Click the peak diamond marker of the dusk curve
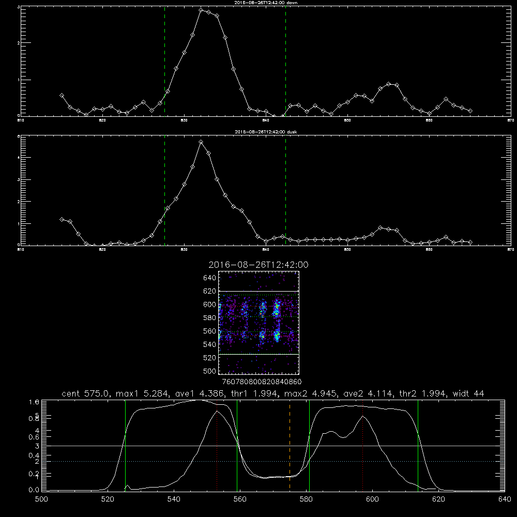This screenshot has height=517, width=517. pos(201,142)
